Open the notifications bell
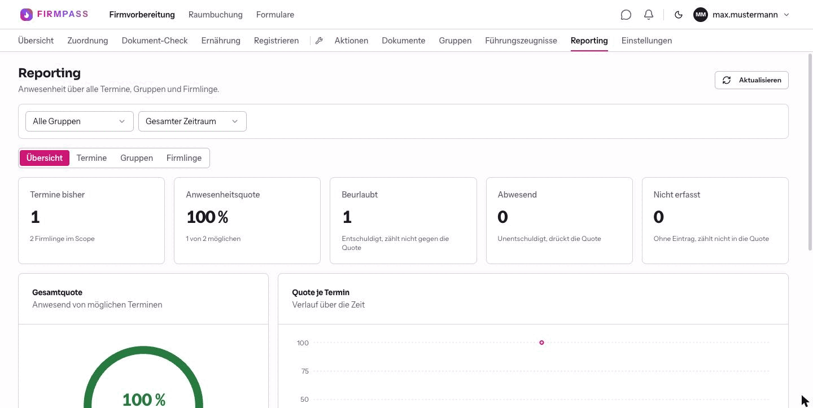Image resolution: width=813 pixels, height=408 pixels. coord(649,15)
